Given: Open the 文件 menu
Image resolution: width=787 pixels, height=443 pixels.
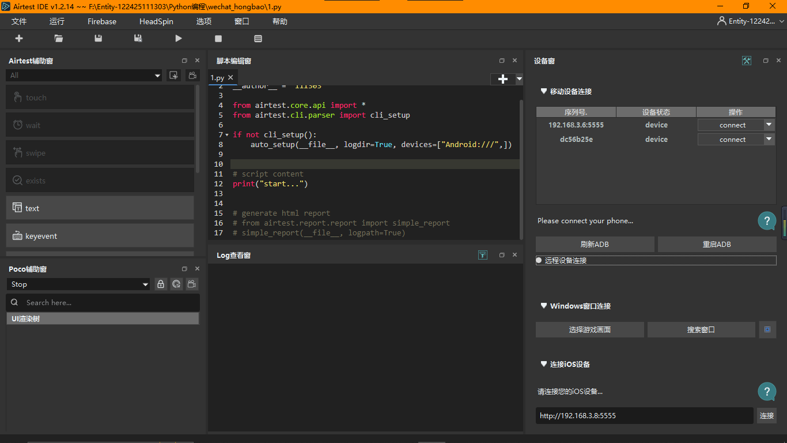Looking at the screenshot, I should (19, 21).
